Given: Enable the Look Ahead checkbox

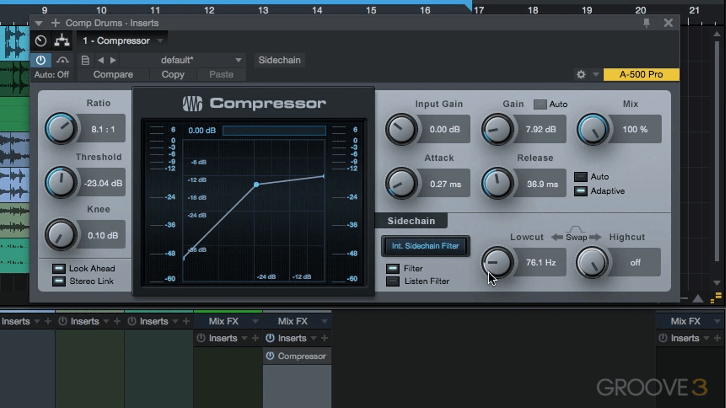Looking at the screenshot, I should coord(59,268).
